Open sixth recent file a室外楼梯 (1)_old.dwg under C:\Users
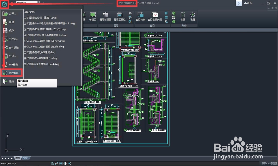 pos(44,47)
